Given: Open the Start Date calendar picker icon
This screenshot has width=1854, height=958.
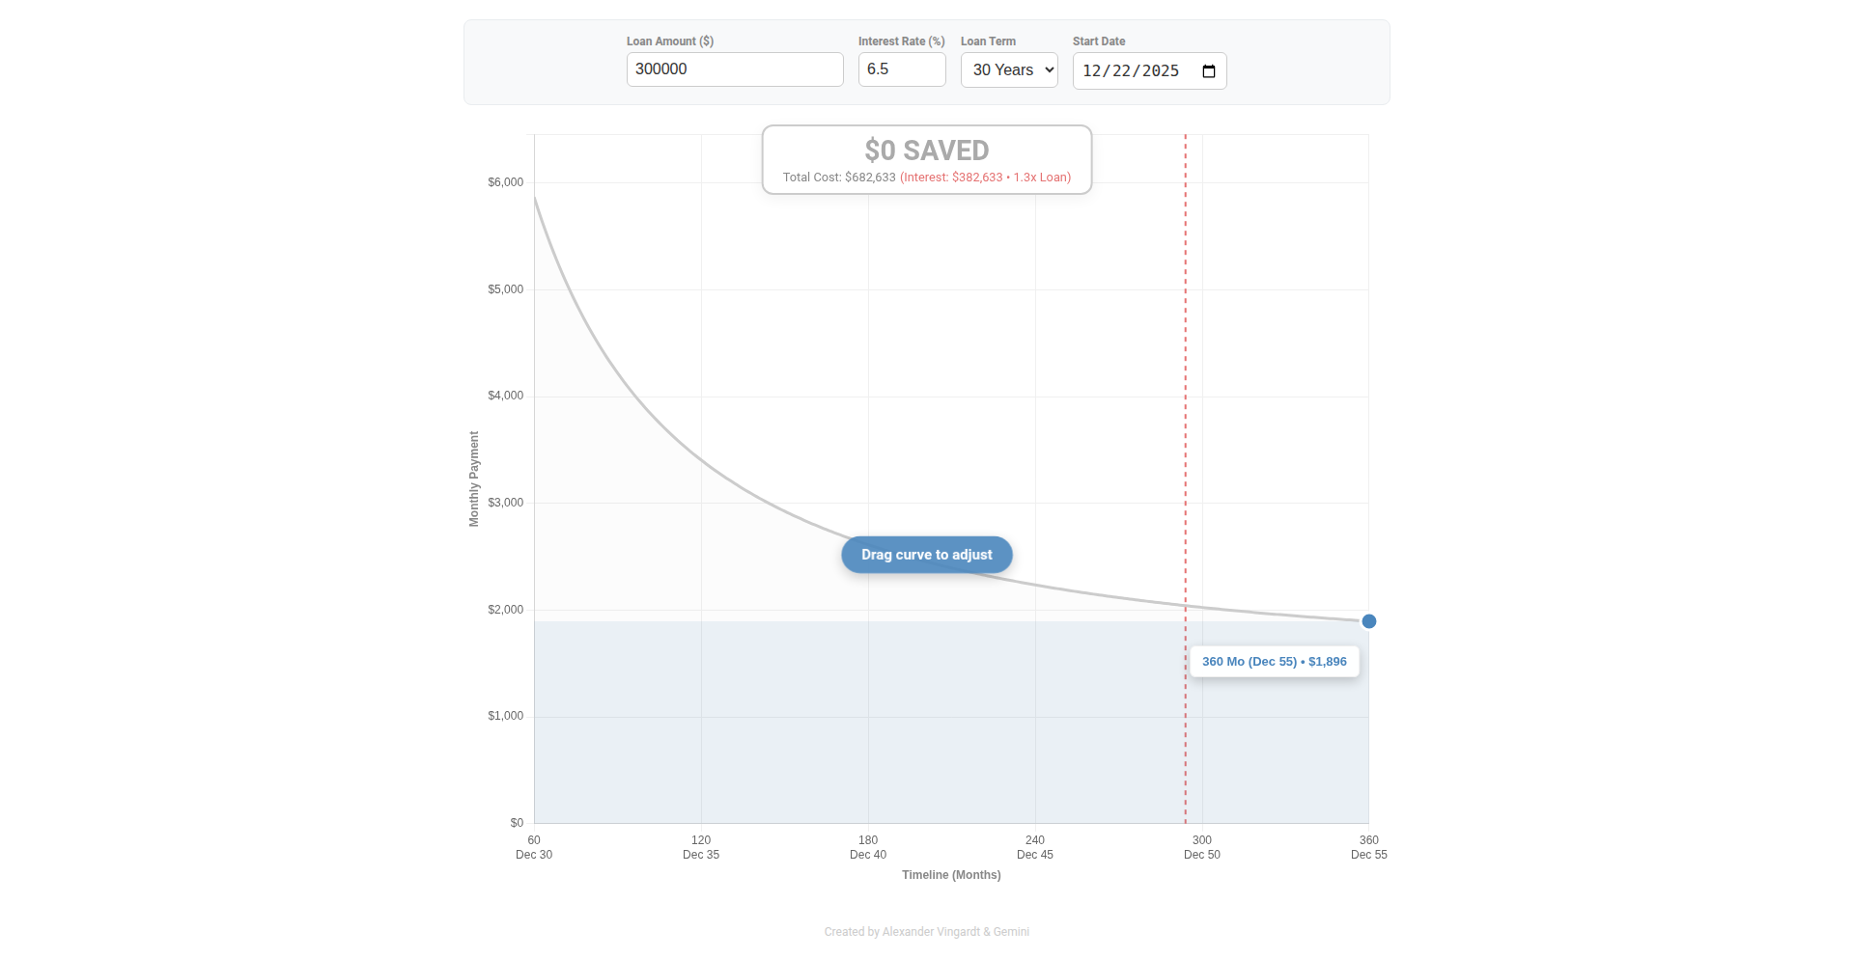Looking at the screenshot, I should [x=1208, y=71].
